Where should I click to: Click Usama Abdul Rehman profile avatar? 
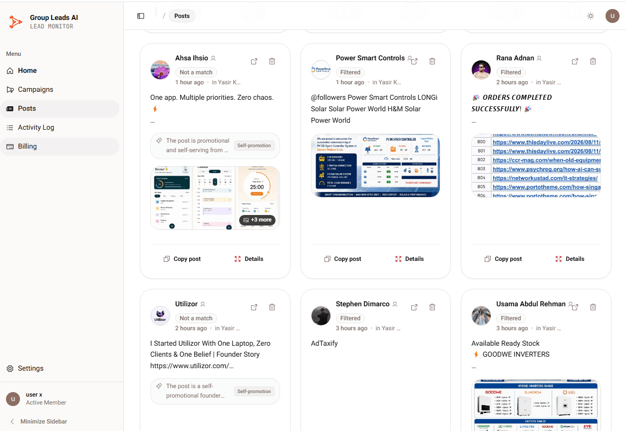click(x=481, y=316)
